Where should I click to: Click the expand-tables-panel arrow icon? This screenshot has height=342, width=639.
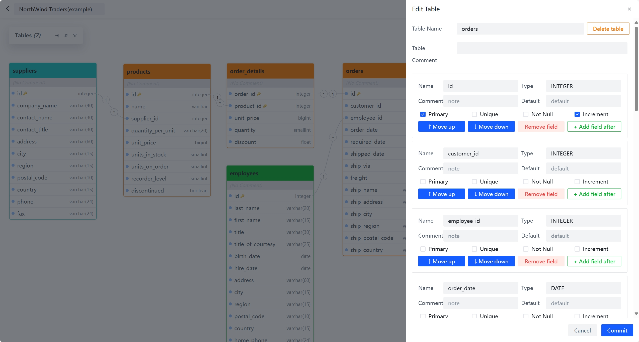[x=57, y=36]
